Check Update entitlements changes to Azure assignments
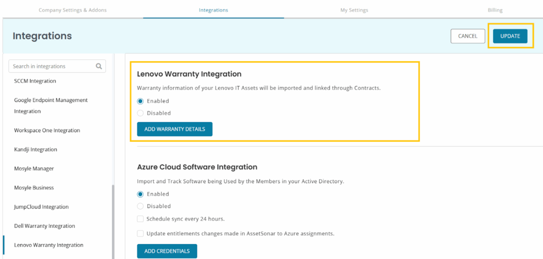 pos(140,234)
